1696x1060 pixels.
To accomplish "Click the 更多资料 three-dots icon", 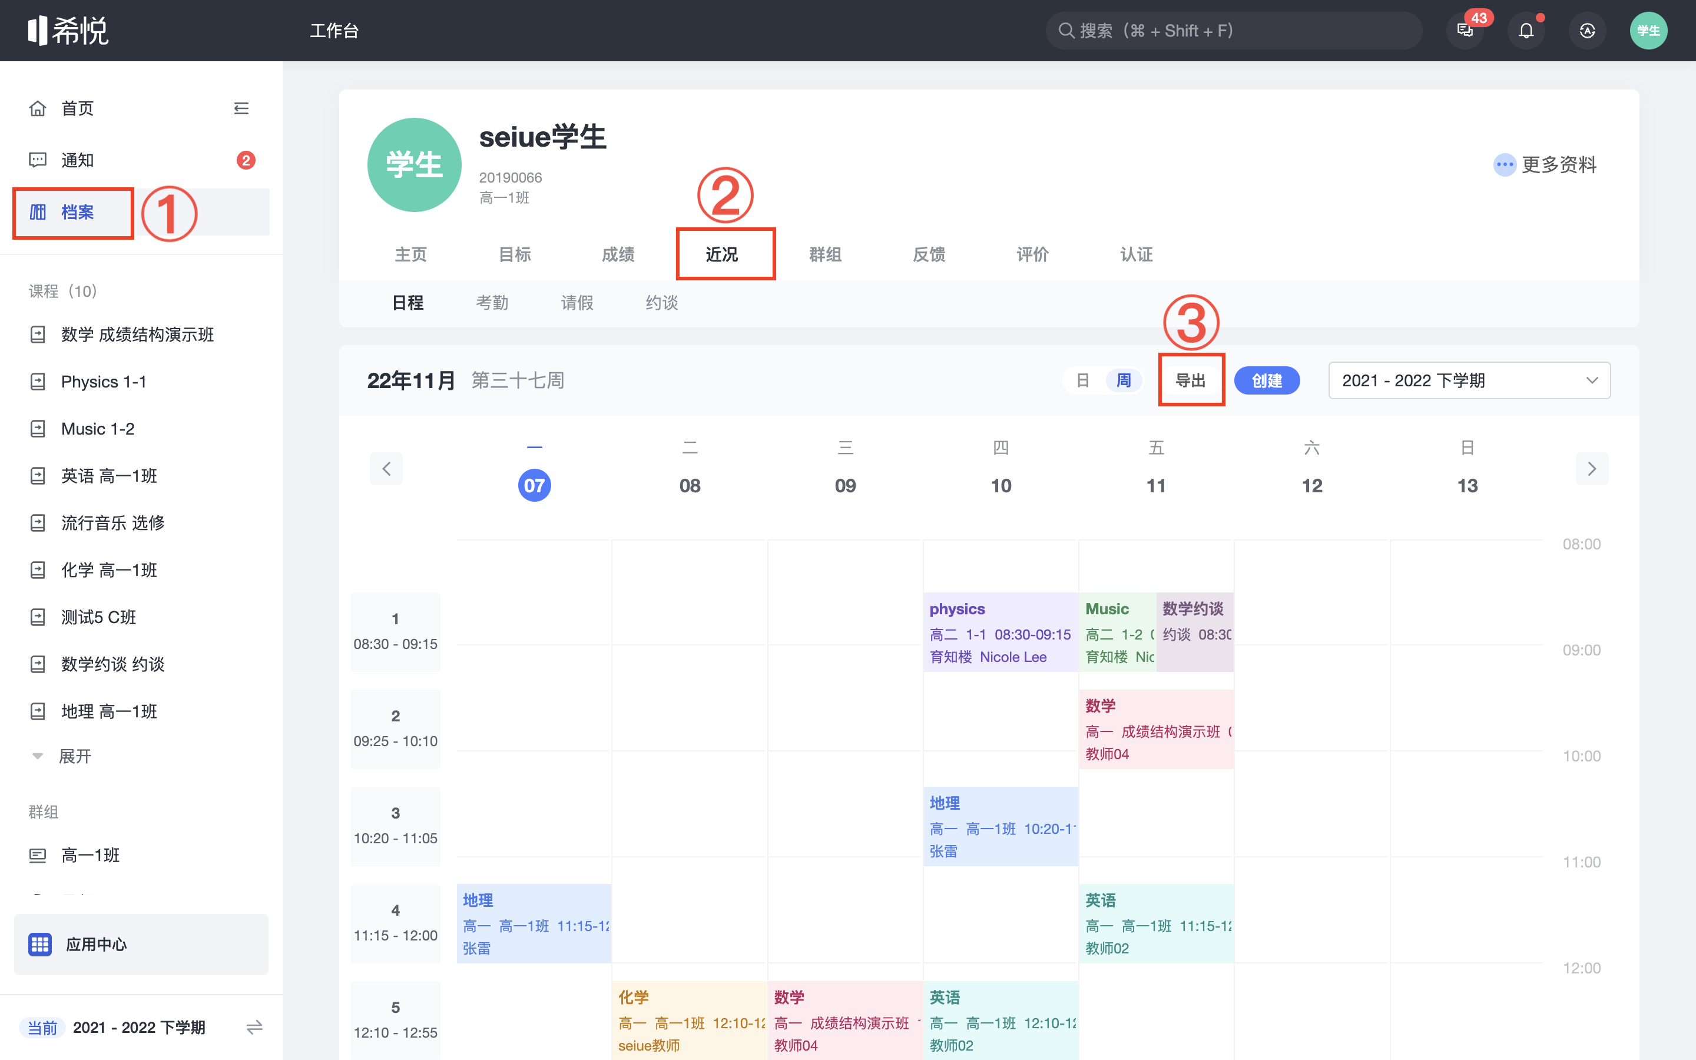I will click(x=1504, y=165).
